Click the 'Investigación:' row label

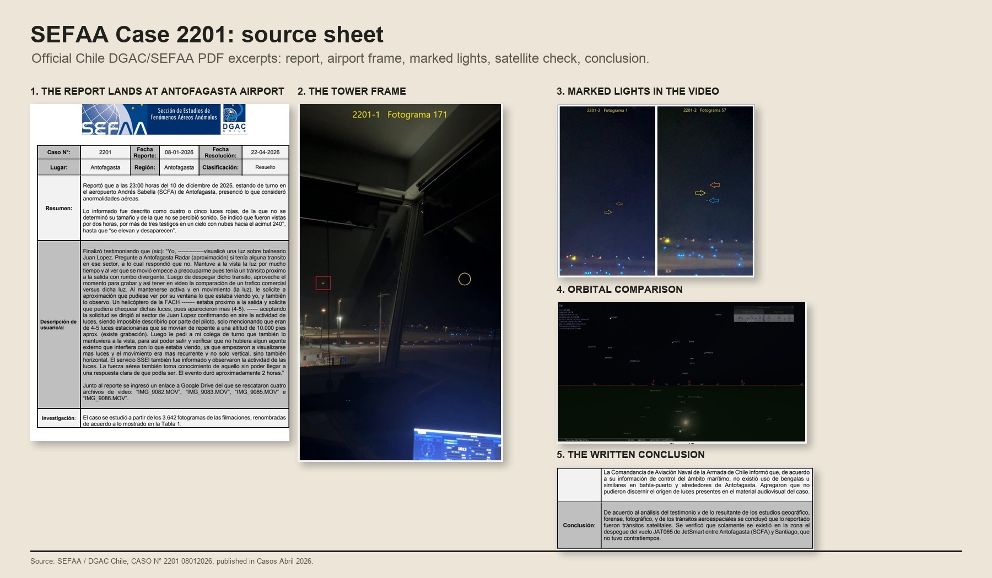59,418
